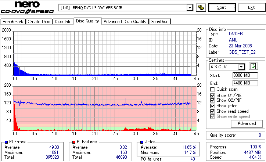266x162 pixels.
Task: Click the blue PI Errors legend square
Action: point(6,142)
